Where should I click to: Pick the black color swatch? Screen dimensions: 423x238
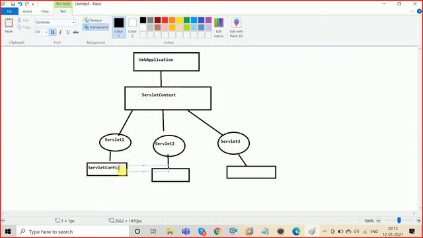pos(143,20)
